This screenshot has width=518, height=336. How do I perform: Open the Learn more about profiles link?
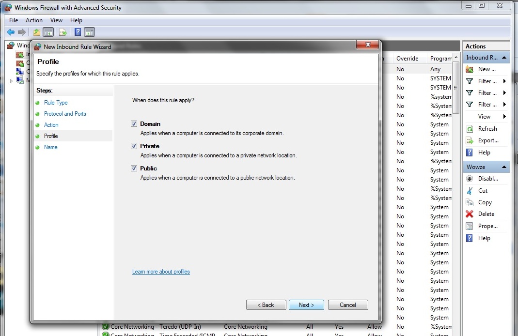pyautogui.click(x=161, y=272)
